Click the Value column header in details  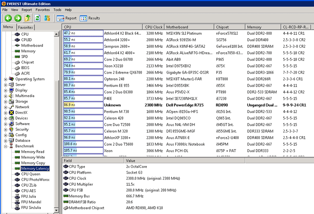click(x=184, y=160)
